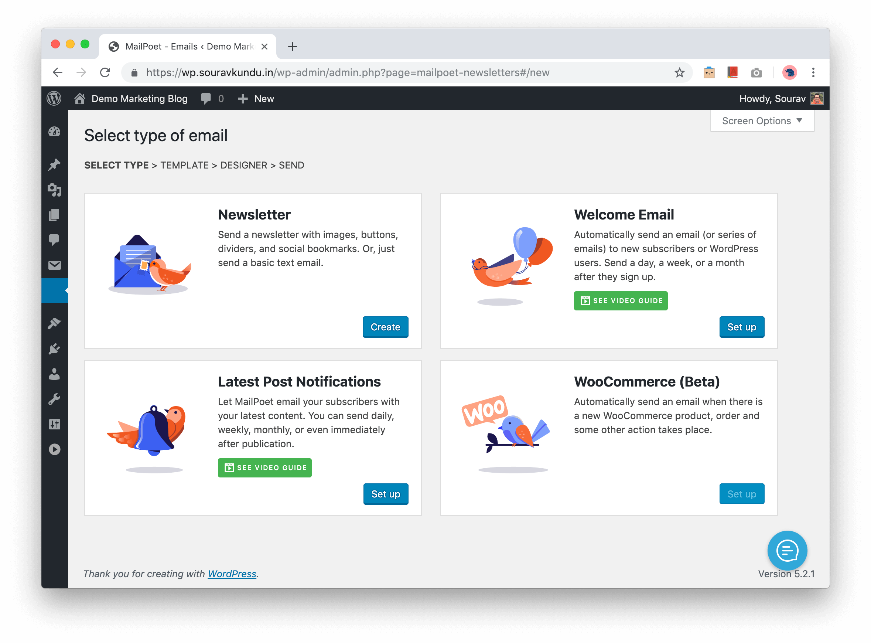Click the WooCommerce Beta Set up button
Image resolution: width=871 pixels, height=643 pixels.
coord(741,493)
